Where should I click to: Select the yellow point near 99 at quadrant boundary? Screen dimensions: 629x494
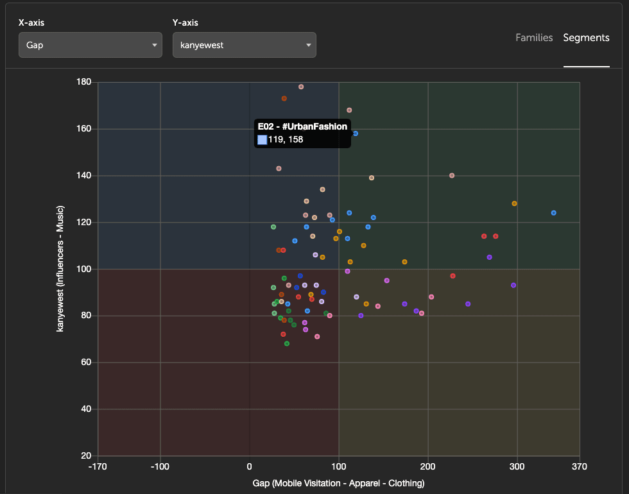tap(349, 271)
